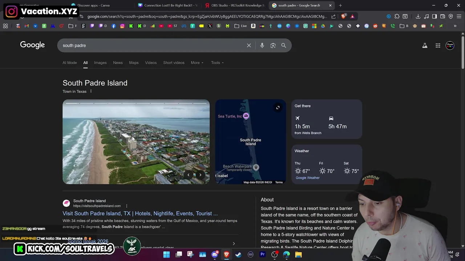Open Premiere Pro from taskbar
The width and height of the screenshot is (465, 261).
[x=262, y=254]
